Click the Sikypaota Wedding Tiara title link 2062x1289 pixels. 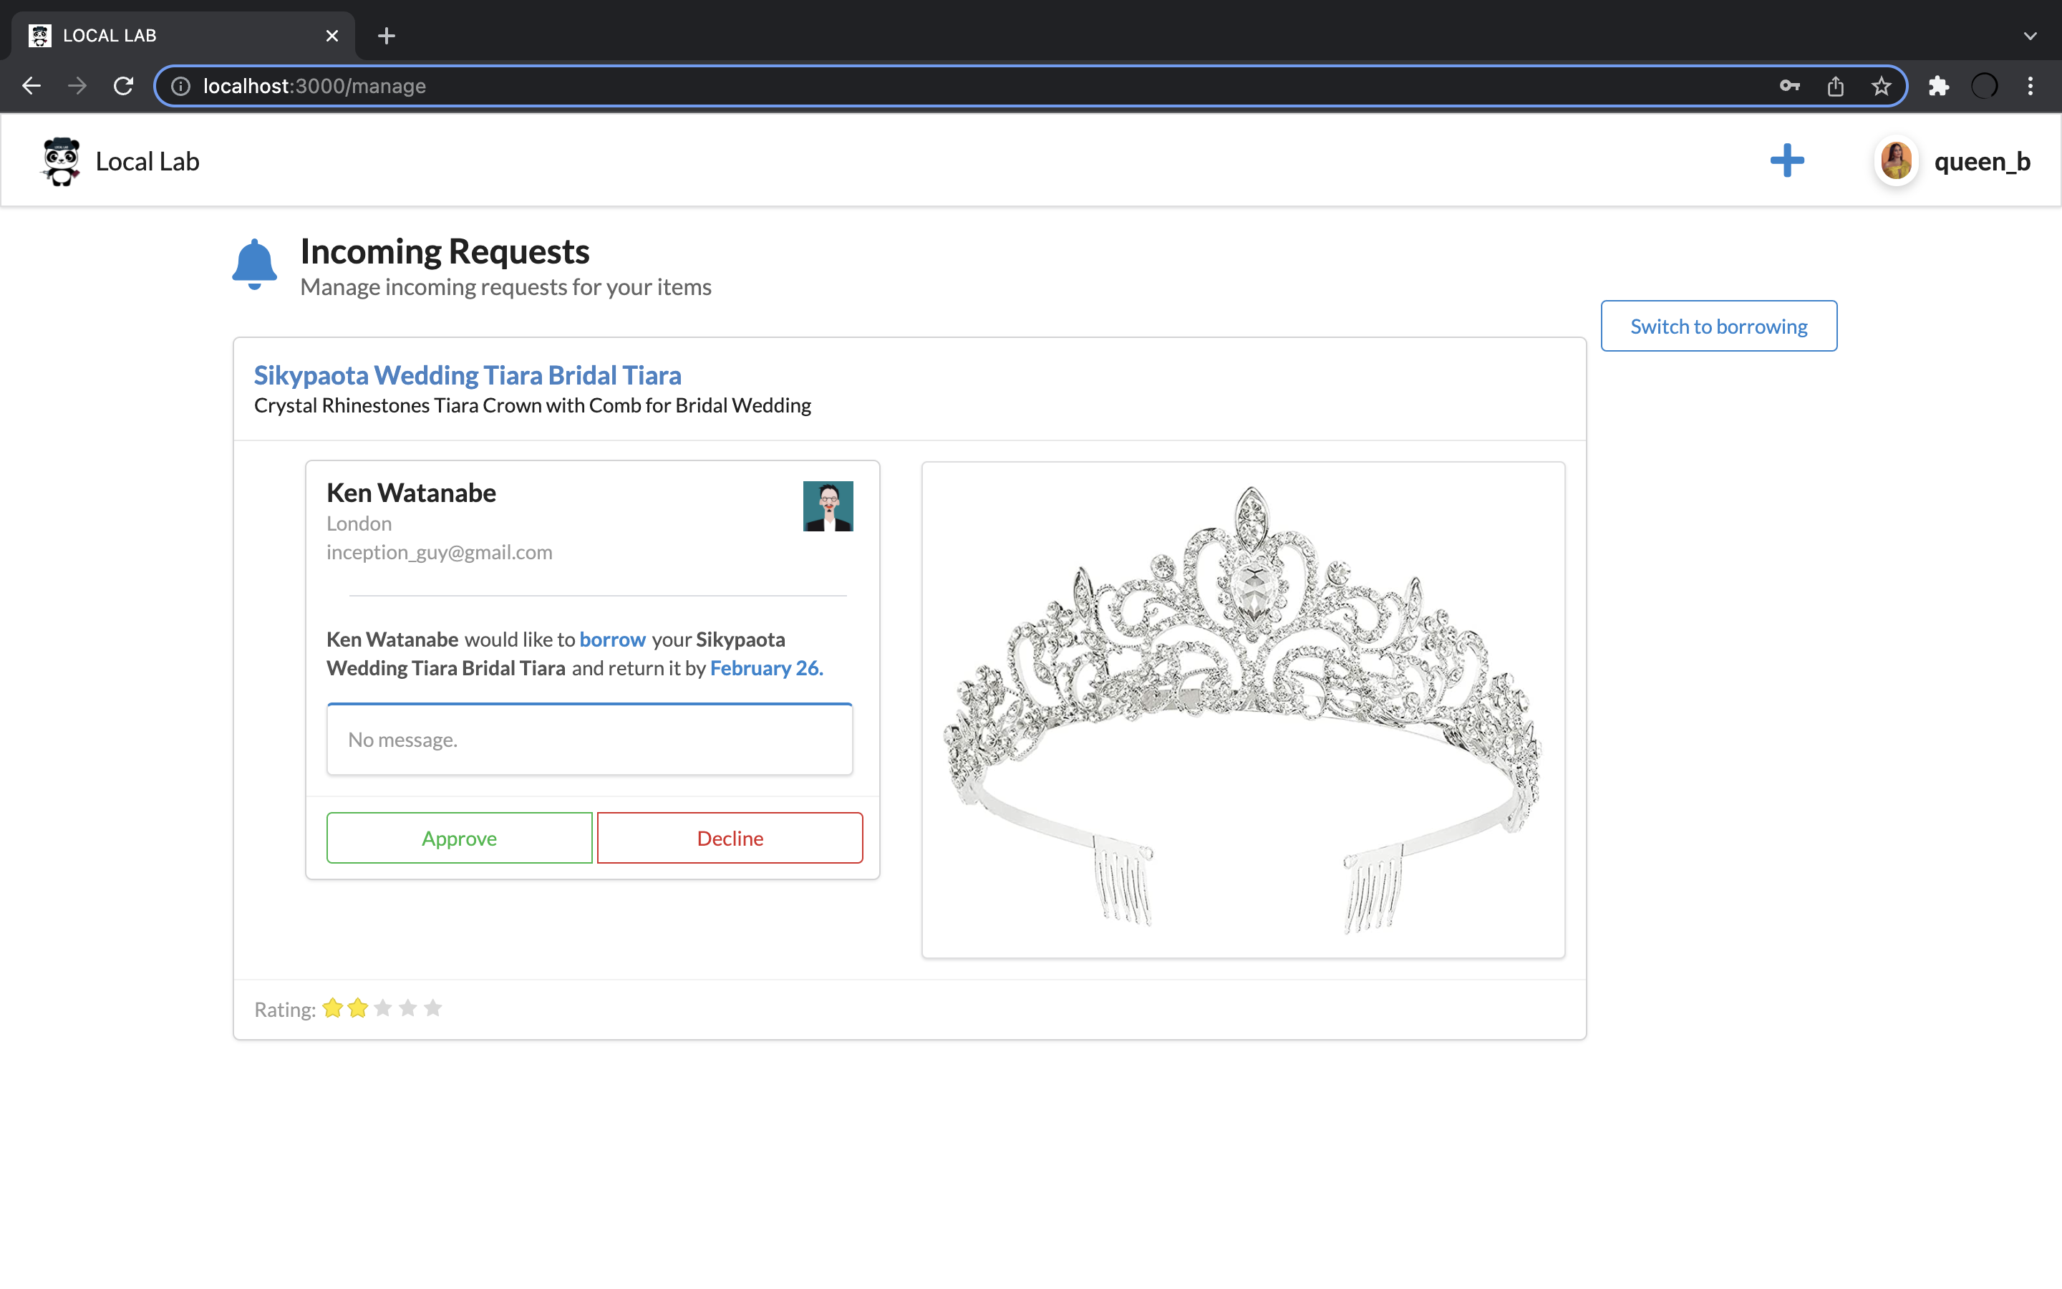[466, 375]
